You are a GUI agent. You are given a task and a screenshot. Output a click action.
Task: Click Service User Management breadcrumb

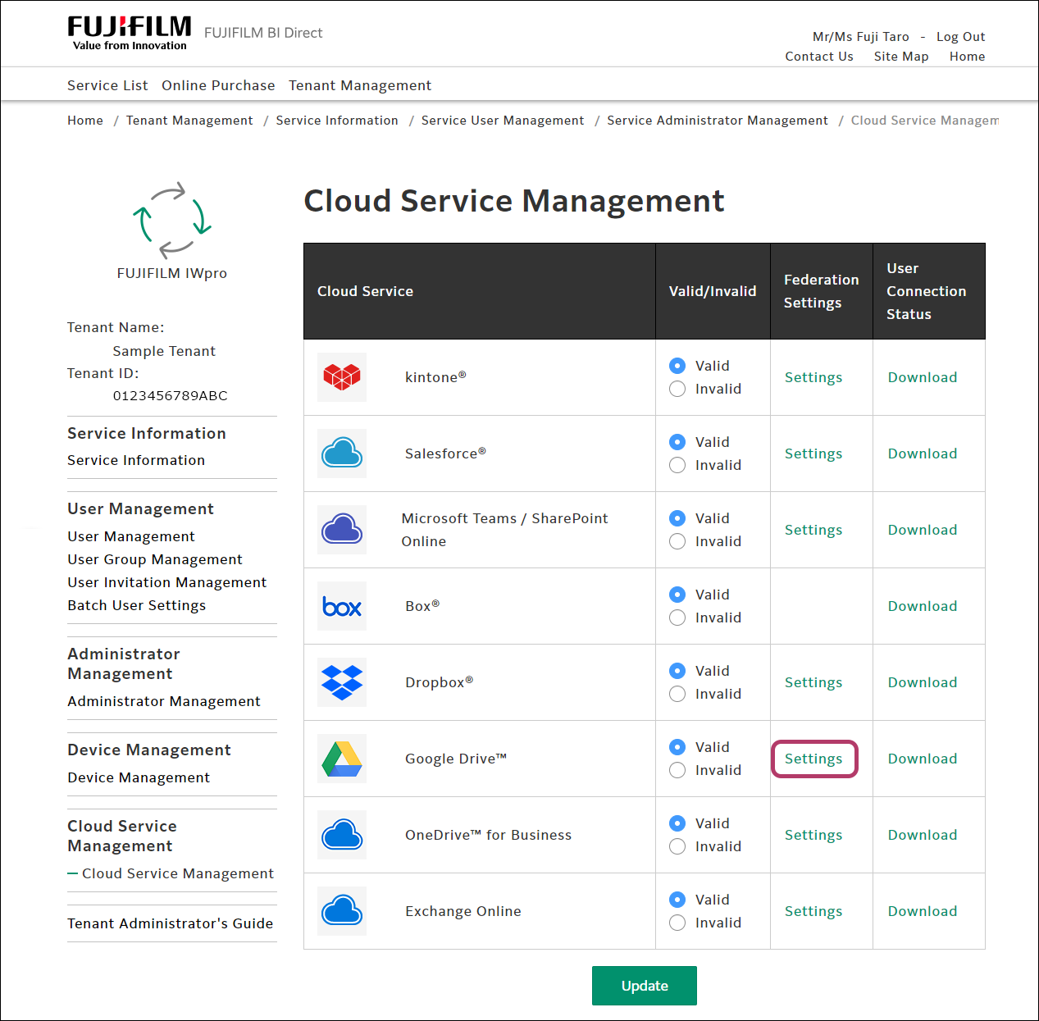503,121
